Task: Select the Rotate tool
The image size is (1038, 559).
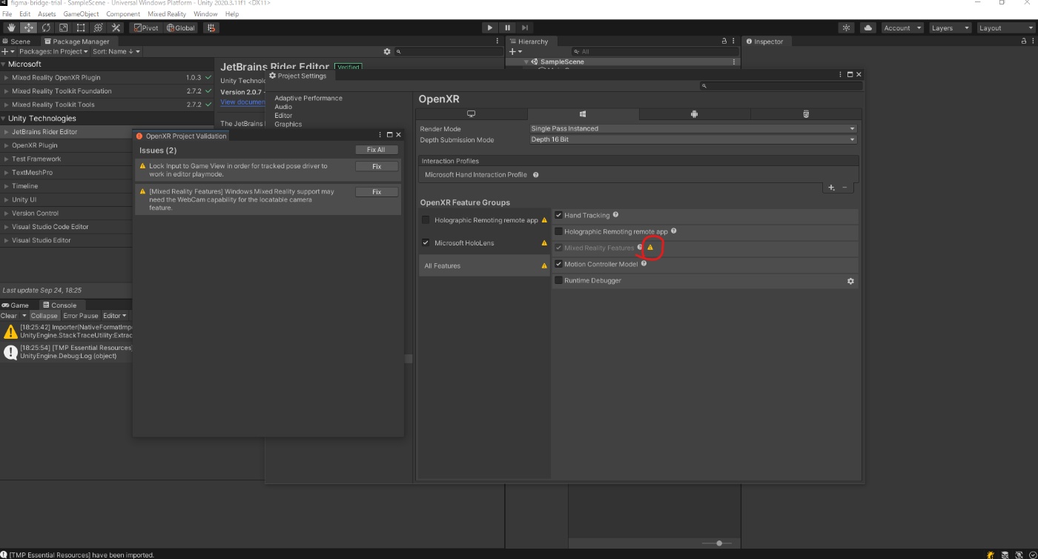Action: (46, 27)
